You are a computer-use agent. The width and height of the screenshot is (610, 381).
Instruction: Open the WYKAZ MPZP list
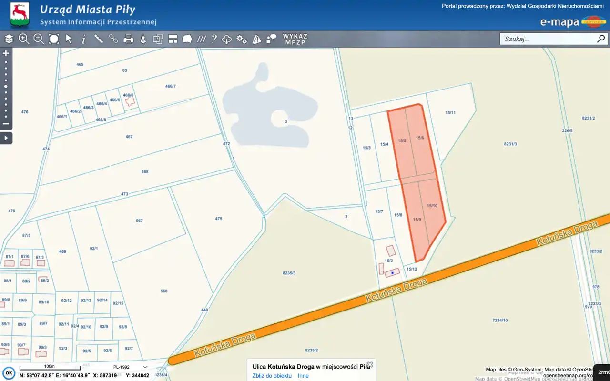[295, 39]
